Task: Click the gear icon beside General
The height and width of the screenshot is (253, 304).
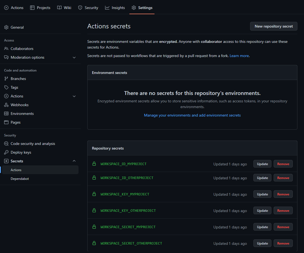Action: (x=6, y=27)
